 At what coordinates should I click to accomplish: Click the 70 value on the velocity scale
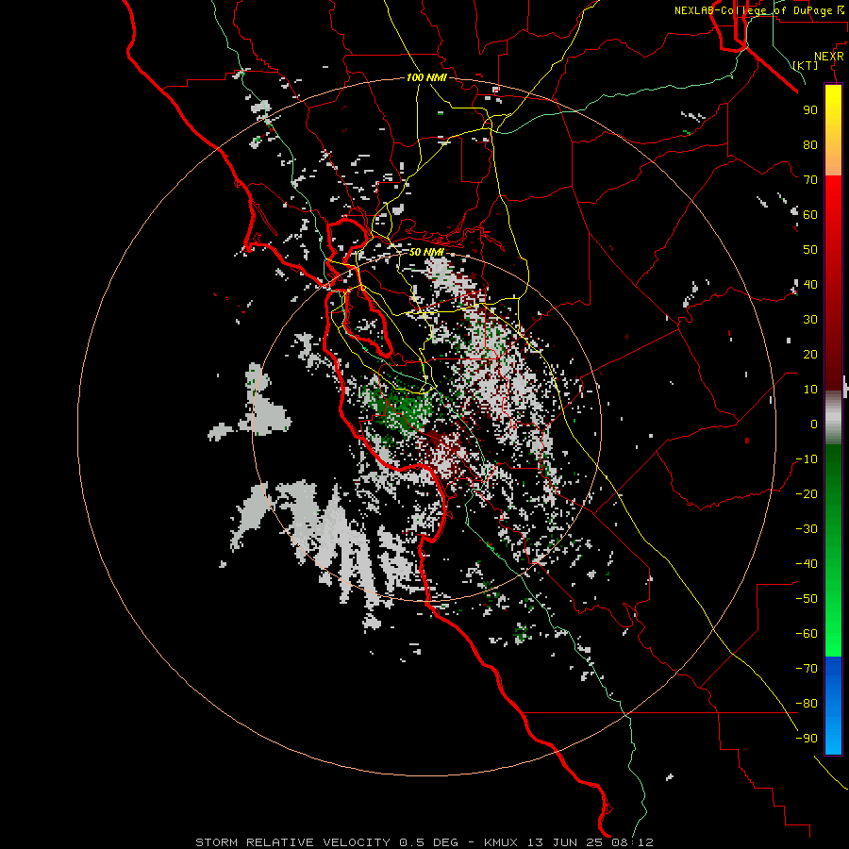[x=810, y=180]
